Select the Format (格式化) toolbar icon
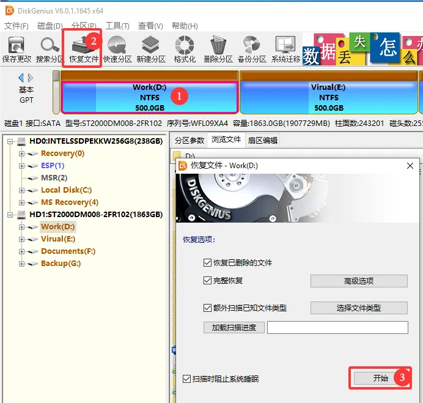Image resolution: width=423 pixels, height=403 pixels. 185,50
